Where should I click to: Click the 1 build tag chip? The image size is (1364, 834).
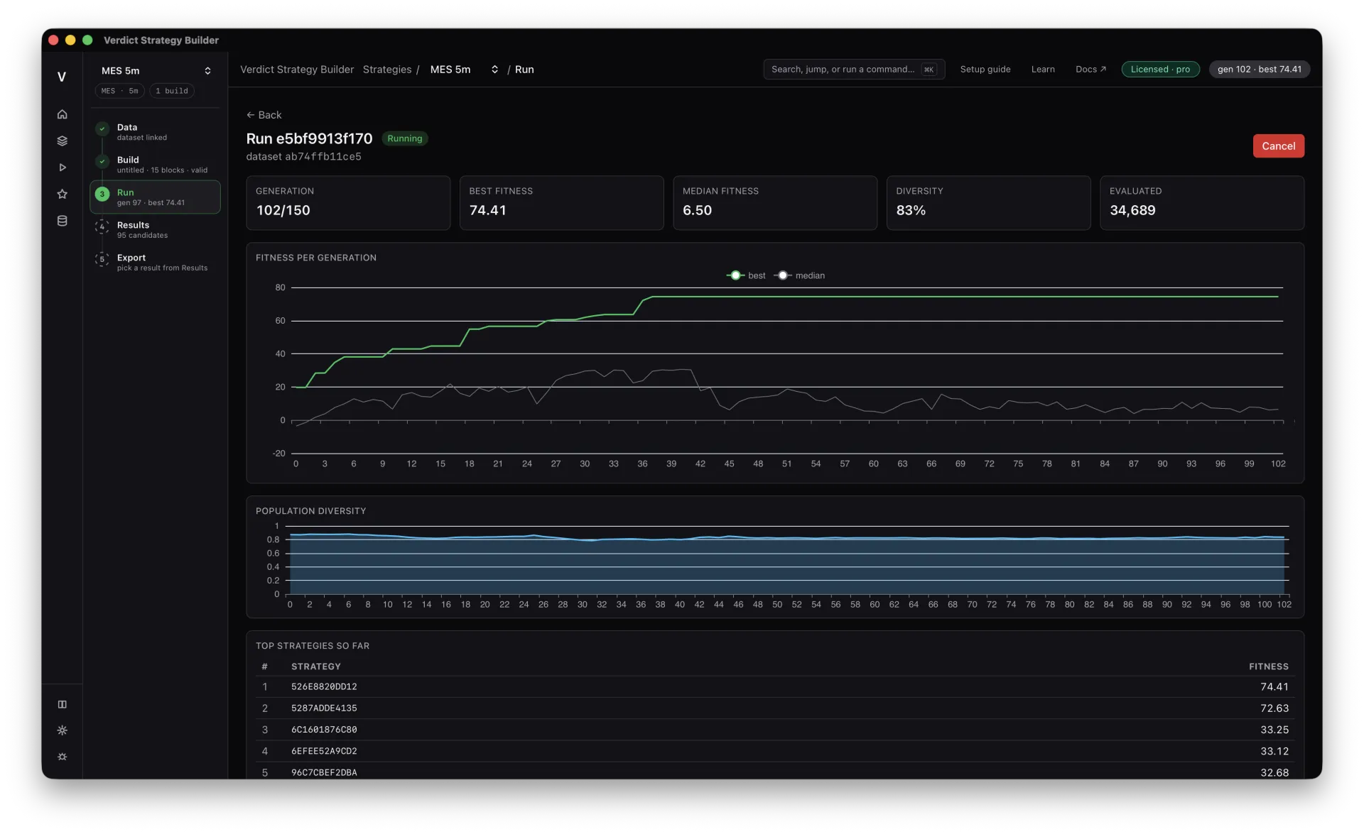coord(171,91)
